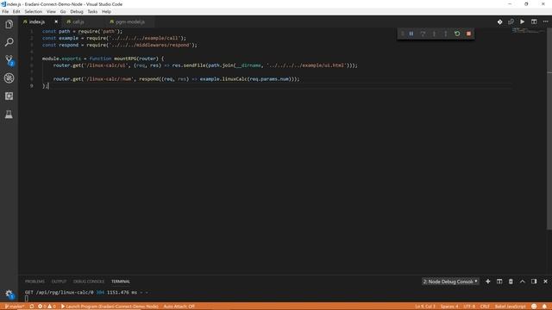Screen dimensions: 552x310
Task: Click Step Out in debug toolbar
Action: (446, 34)
